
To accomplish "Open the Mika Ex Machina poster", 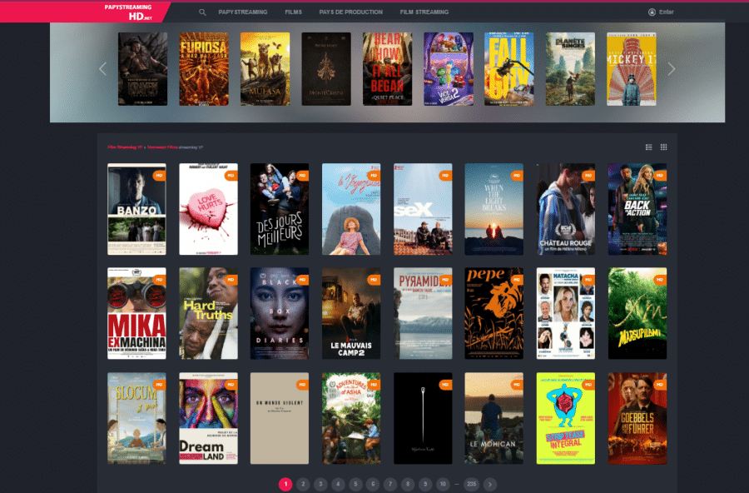I will click(x=136, y=313).
